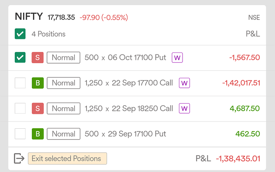Click Normal tag on 29 Sep Put row

click(x=63, y=134)
